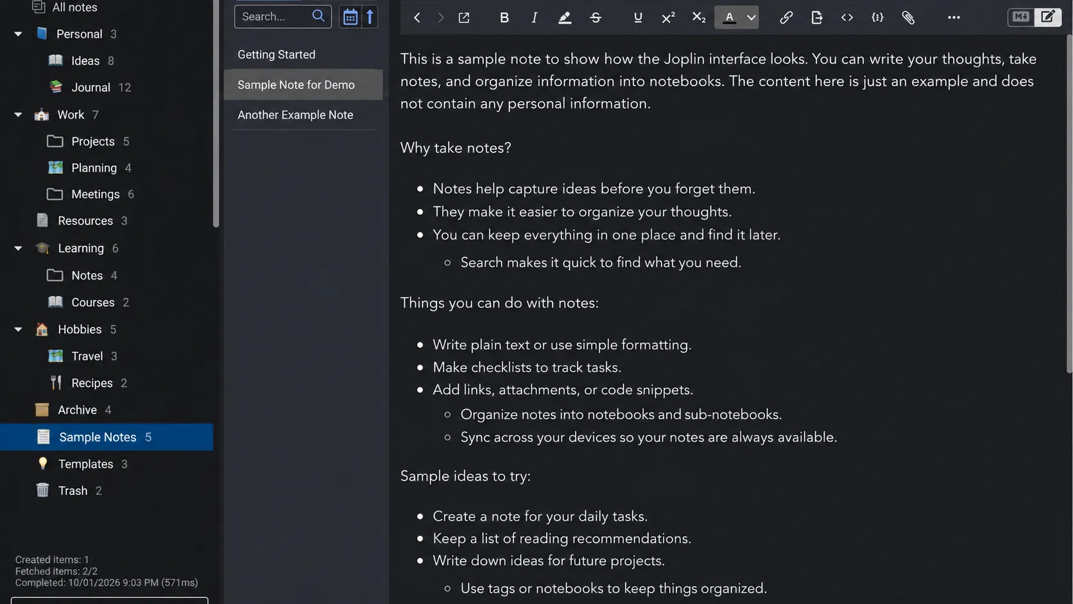
Task: Collapse the Work notebook tree
Action: (18, 115)
